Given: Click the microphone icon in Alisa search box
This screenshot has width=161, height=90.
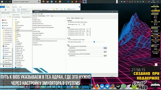Looking at the screenshot, I should [x=39, y=1].
